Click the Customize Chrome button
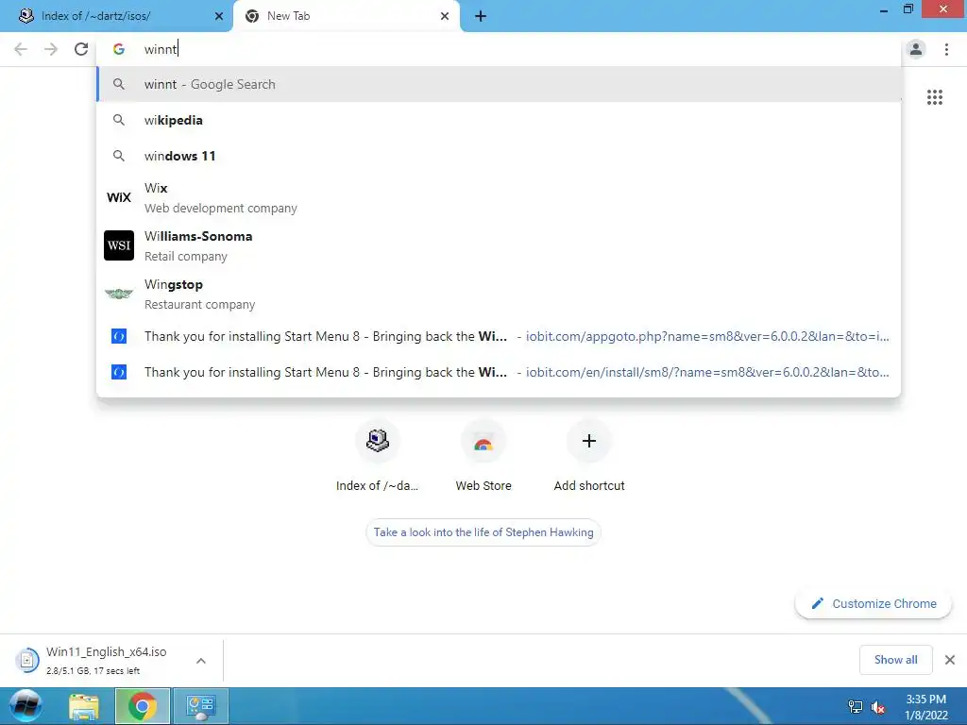Viewport: 967px width, 725px height. pos(874,603)
